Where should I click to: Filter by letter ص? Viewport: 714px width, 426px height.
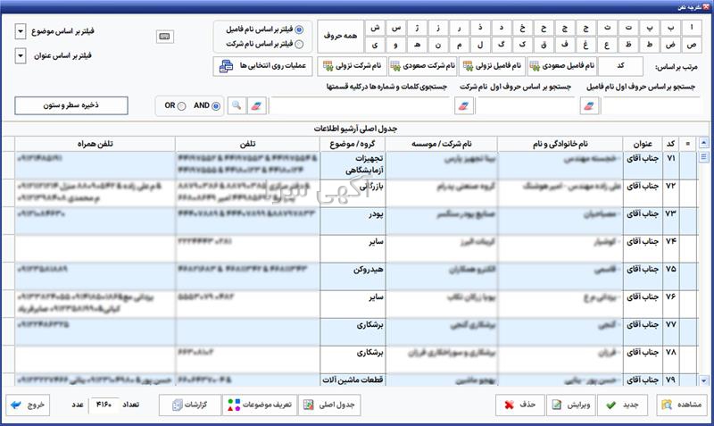[691, 45]
